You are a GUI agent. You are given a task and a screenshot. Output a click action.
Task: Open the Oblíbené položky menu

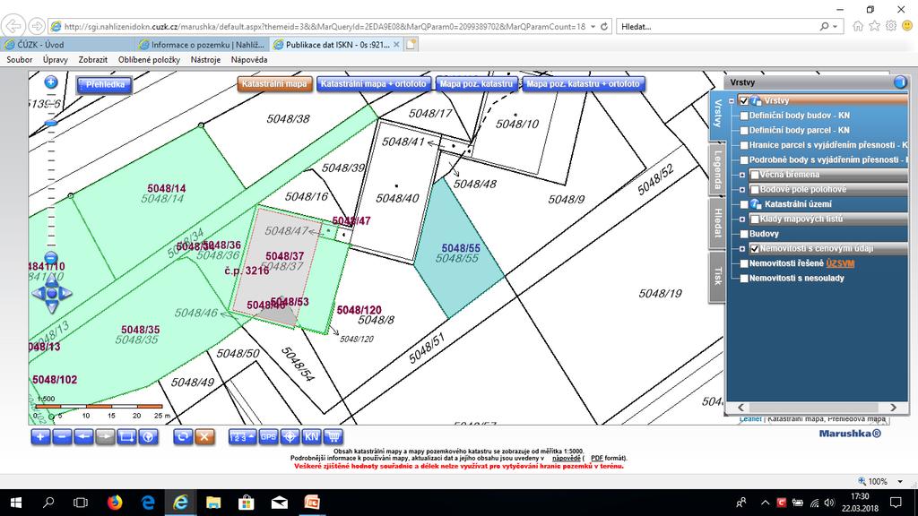[149, 60]
